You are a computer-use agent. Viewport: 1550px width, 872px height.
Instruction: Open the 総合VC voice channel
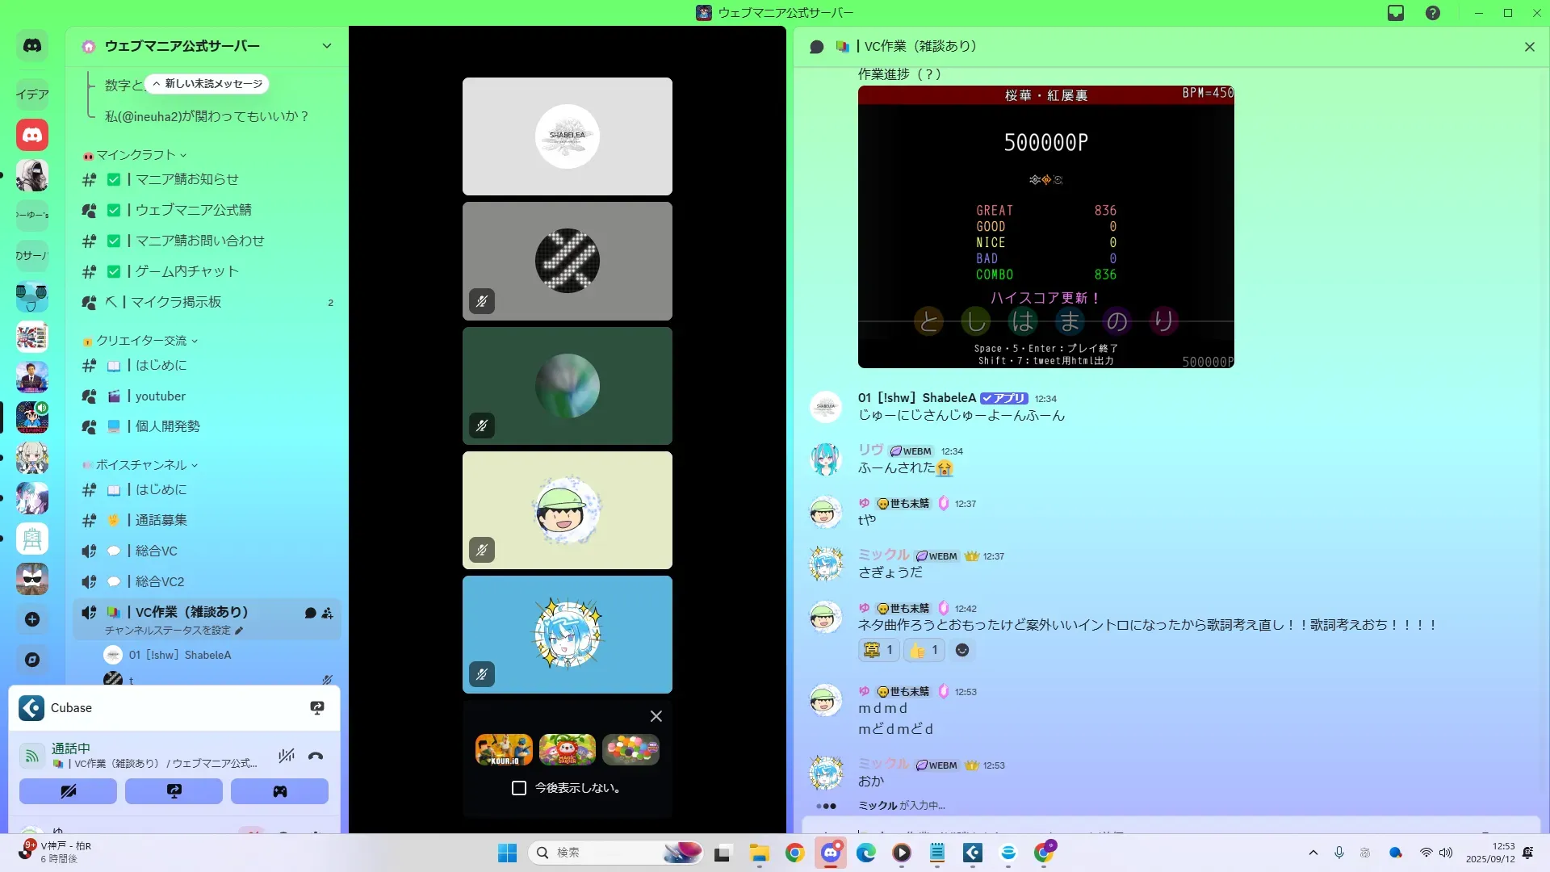pos(156,551)
